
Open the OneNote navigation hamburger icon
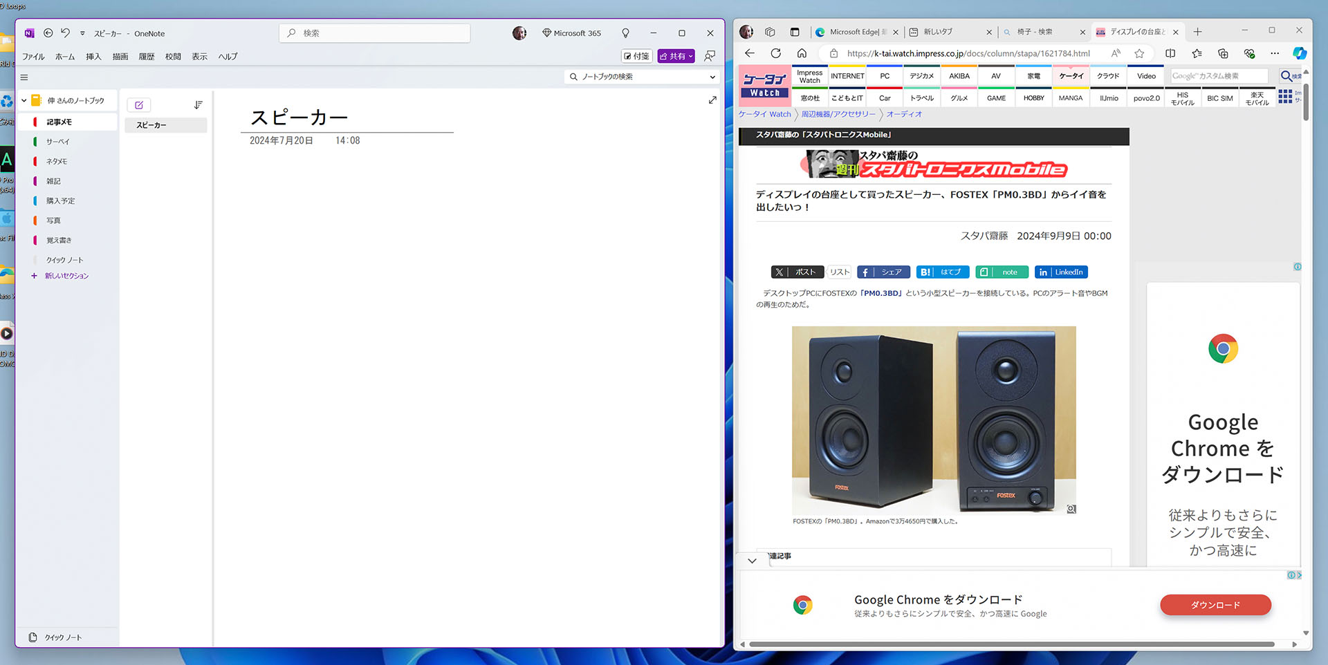click(x=24, y=77)
